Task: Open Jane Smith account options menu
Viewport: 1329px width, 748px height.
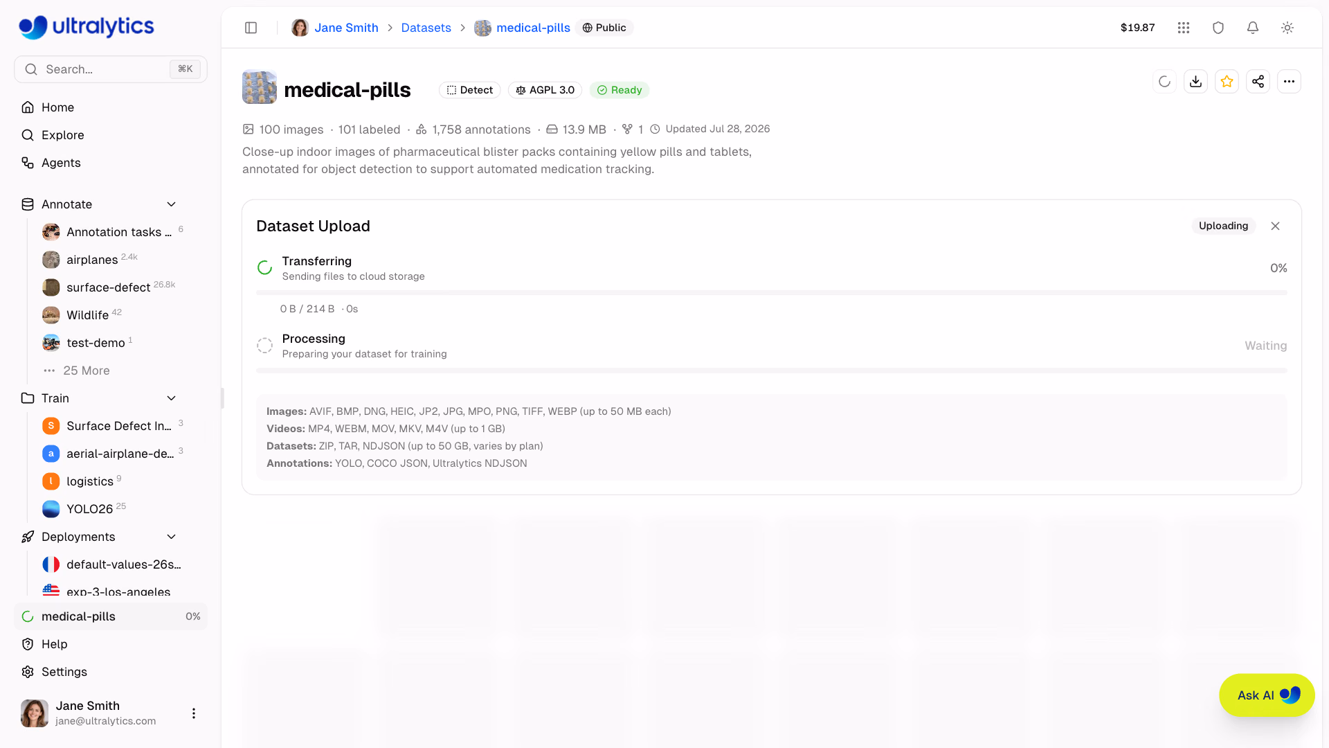Action: (x=194, y=713)
